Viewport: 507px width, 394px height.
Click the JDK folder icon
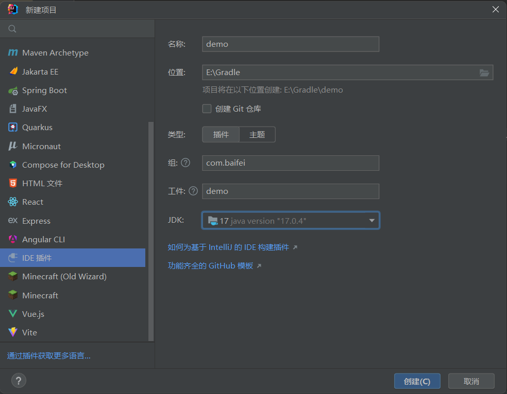click(213, 221)
